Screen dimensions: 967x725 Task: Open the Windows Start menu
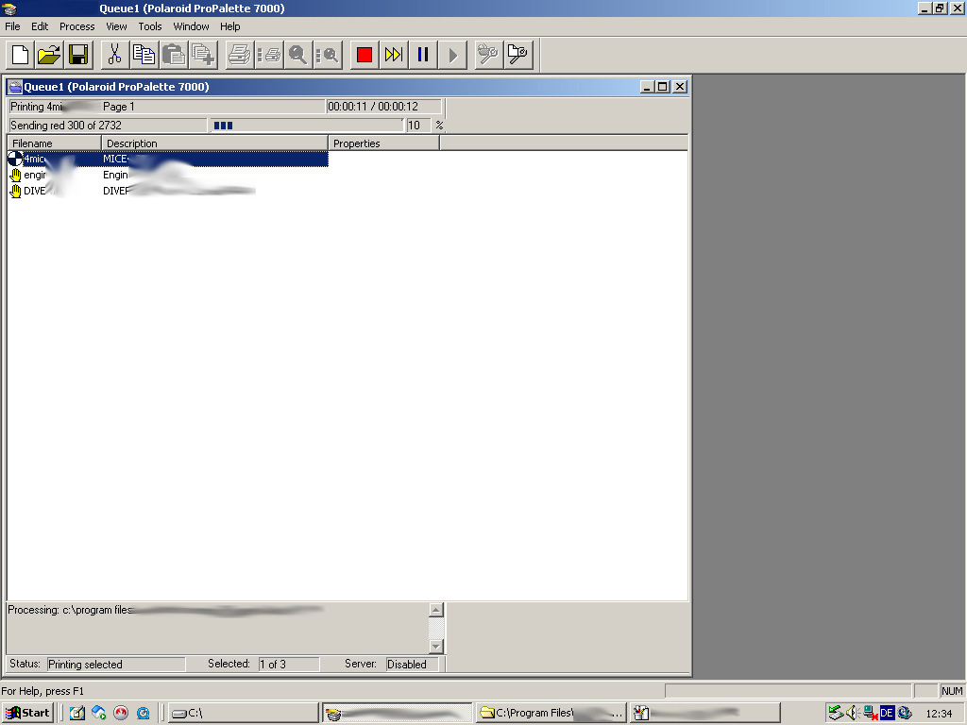pos(27,713)
